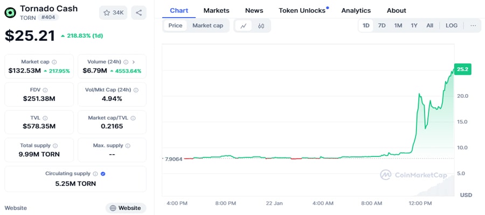Show Max. supply info icon
The height and width of the screenshot is (215, 485).
pyautogui.click(x=128, y=146)
